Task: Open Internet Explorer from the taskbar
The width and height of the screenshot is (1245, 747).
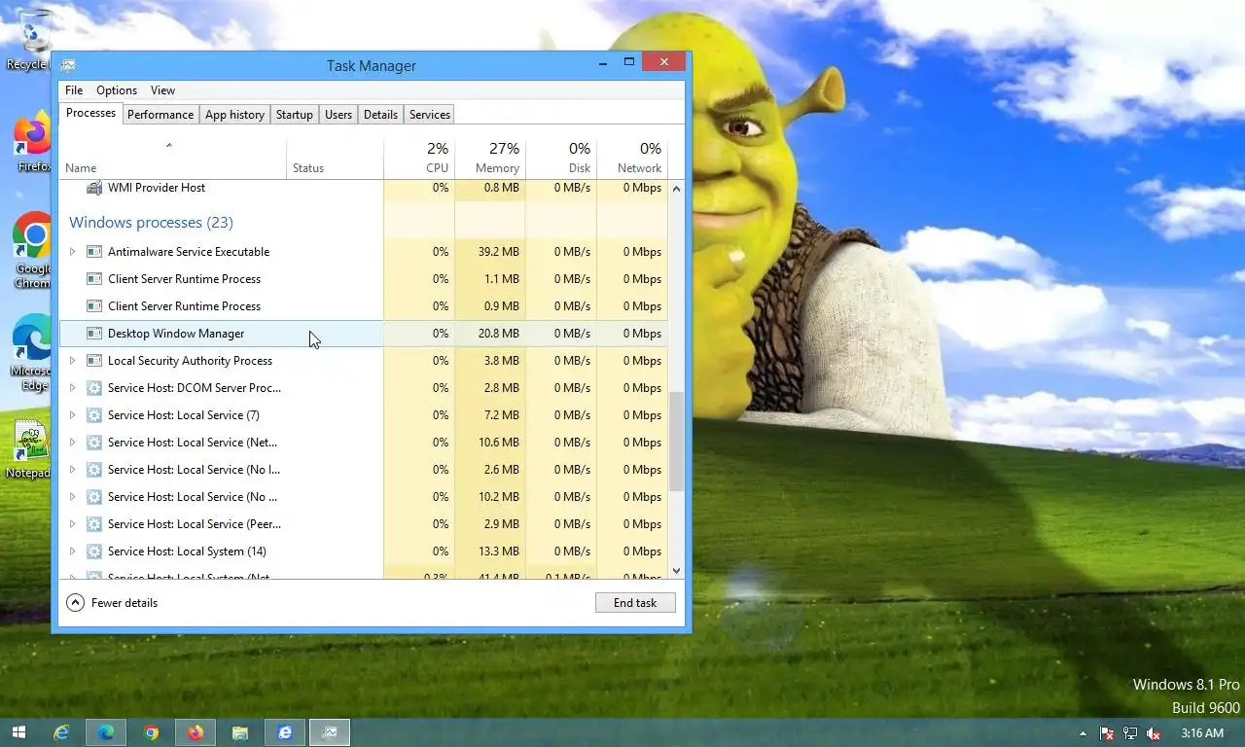Action: pos(61,732)
